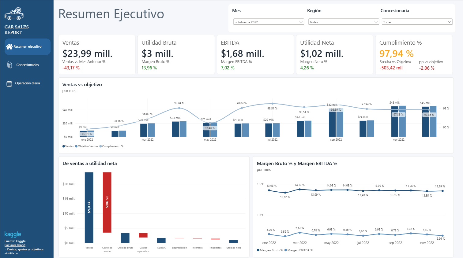
Task: Click the 6,56 % EBITDA margin label
Action: point(285,232)
